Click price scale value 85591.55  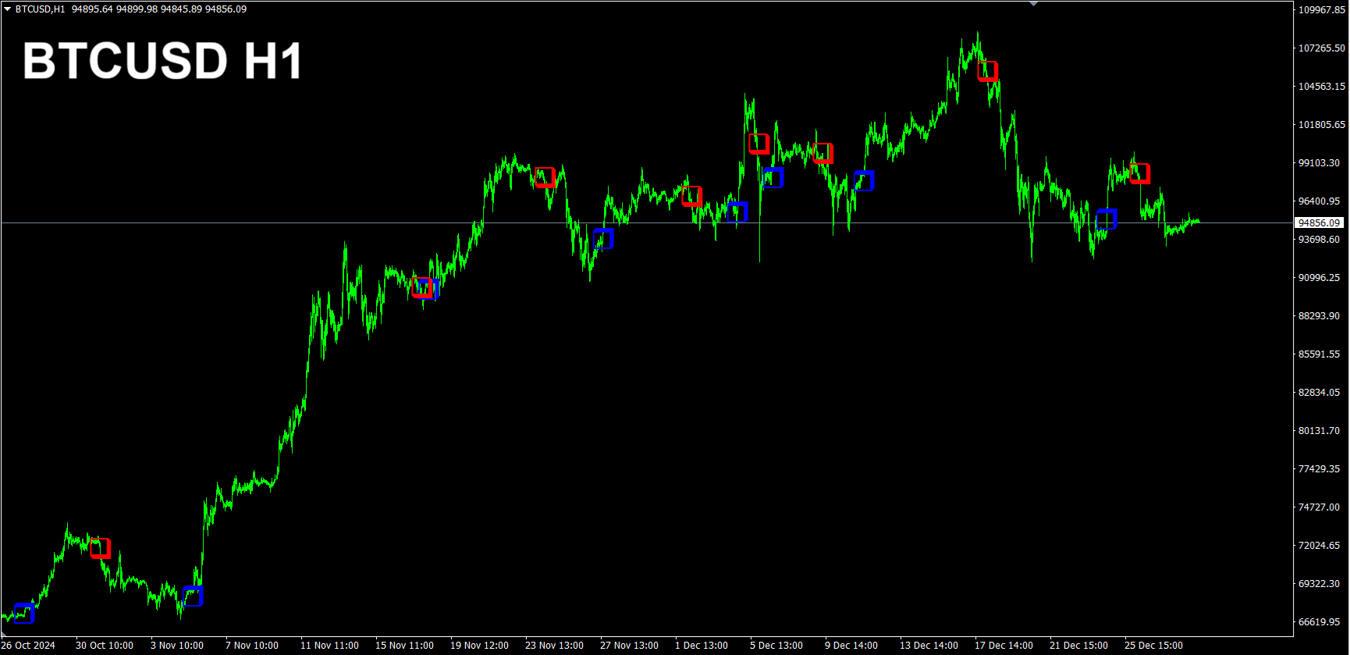[x=1320, y=354]
